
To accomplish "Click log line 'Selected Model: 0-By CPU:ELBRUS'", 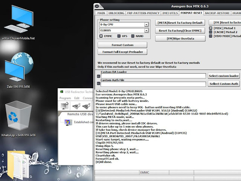I will [119, 91].
